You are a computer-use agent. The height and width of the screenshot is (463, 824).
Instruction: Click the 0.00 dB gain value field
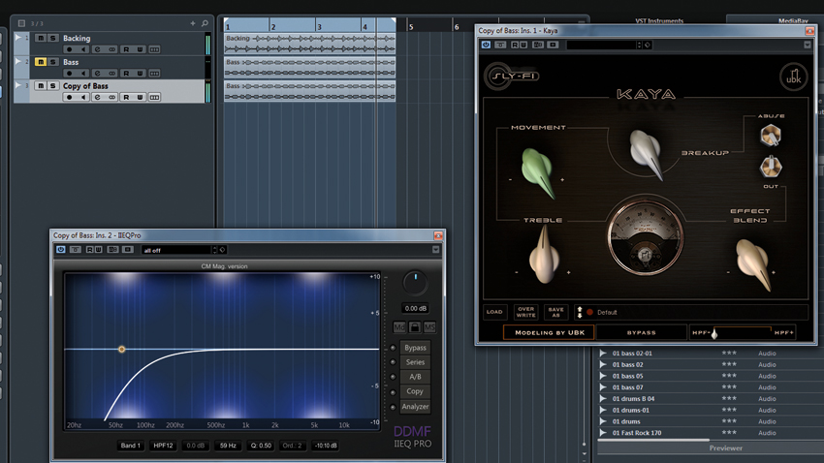[x=415, y=308]
